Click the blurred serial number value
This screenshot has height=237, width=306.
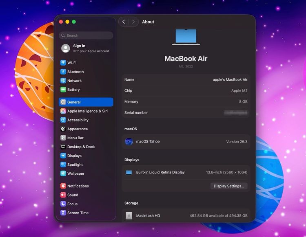[x=236, y=112]
